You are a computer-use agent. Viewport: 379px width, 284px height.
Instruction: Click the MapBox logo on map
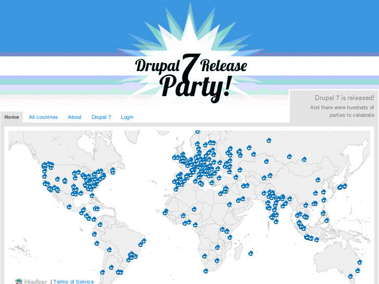31,281
